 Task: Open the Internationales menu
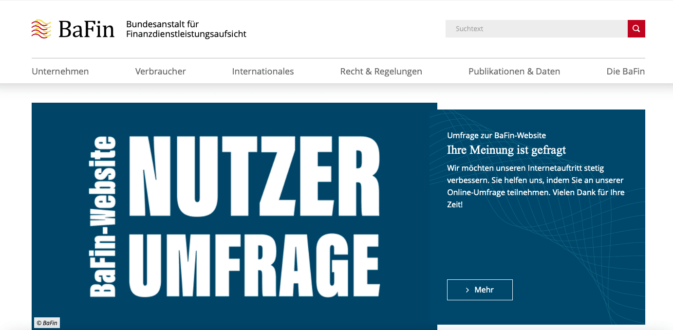pyautogui.click(x=263, y=72)
